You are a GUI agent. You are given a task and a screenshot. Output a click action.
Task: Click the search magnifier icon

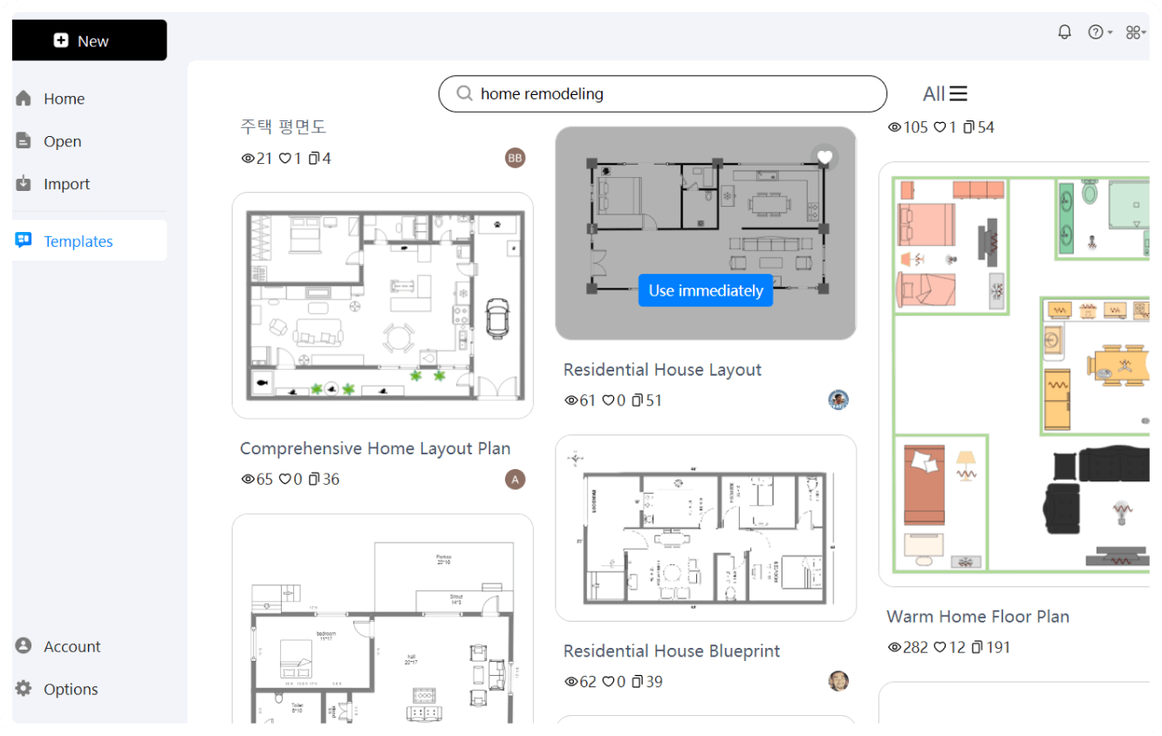point(465,93)
